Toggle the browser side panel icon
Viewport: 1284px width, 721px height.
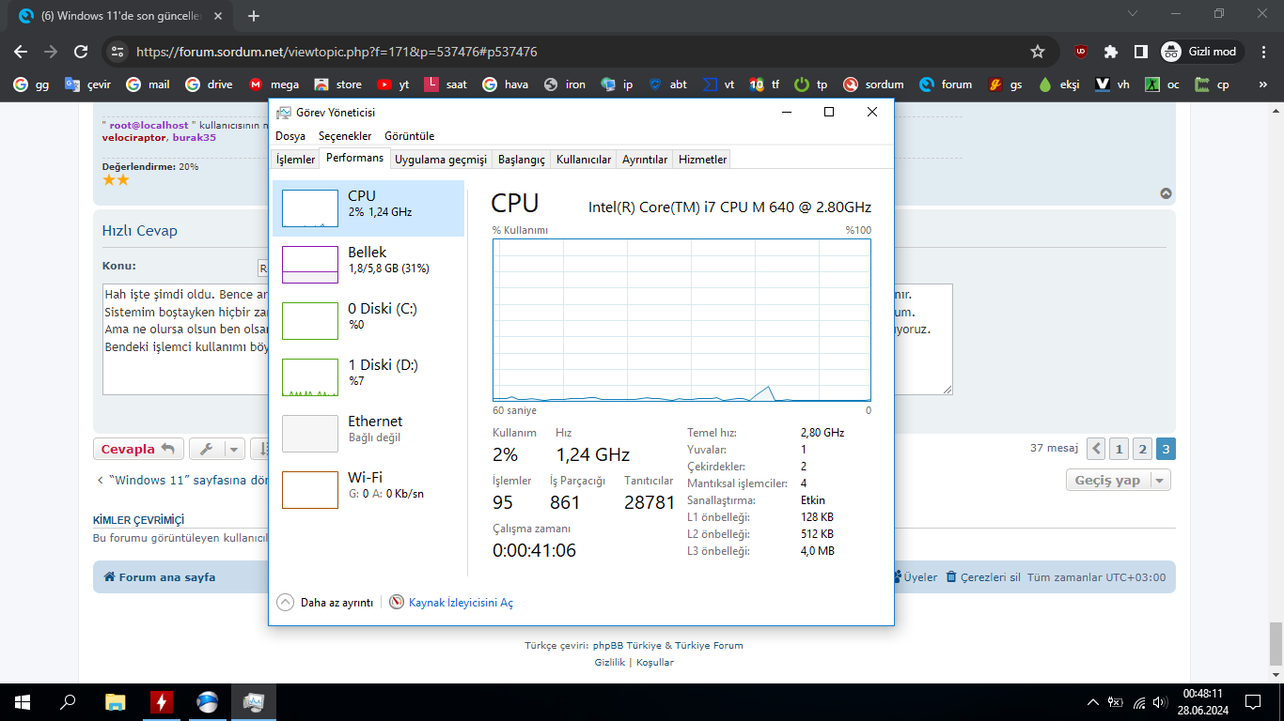point(1140,52)
